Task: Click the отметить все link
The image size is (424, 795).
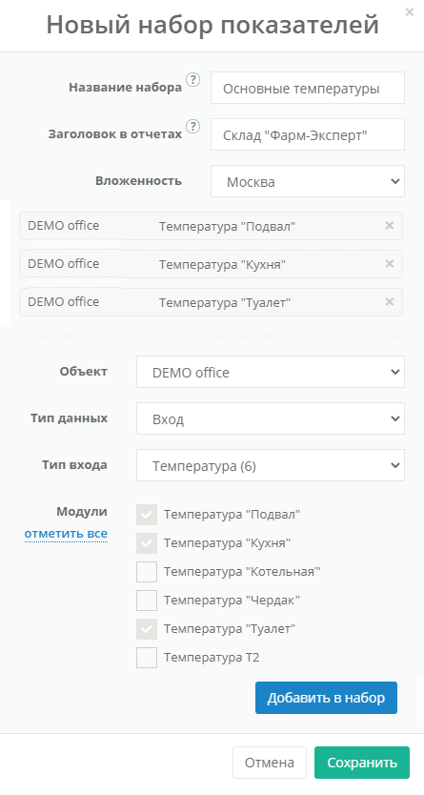Action: [x=66, y=534]
